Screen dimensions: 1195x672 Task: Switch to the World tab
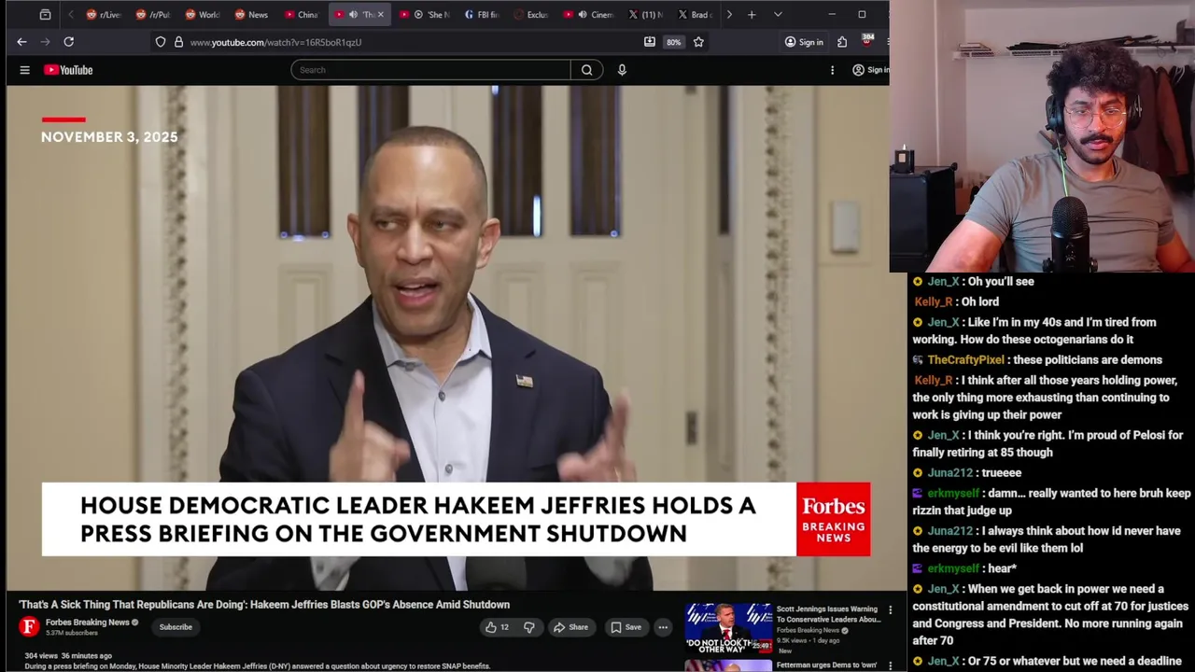pos(203,15)
